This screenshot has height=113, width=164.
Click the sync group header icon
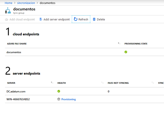coord(8,11)
